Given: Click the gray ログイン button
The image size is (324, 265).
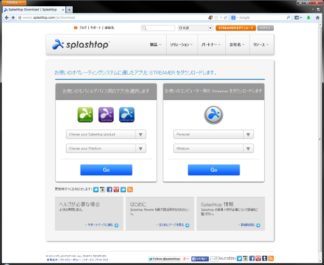Looking at the screenshot, I should 265,28.
